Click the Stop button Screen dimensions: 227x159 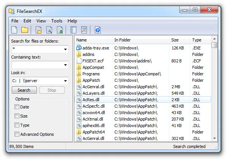point(52,90)
